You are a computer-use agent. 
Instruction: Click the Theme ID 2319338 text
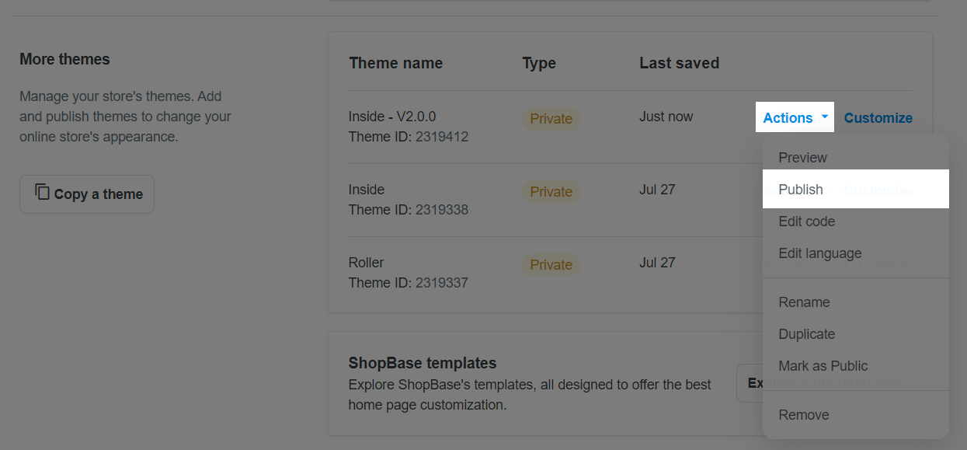tap(408, 210)
